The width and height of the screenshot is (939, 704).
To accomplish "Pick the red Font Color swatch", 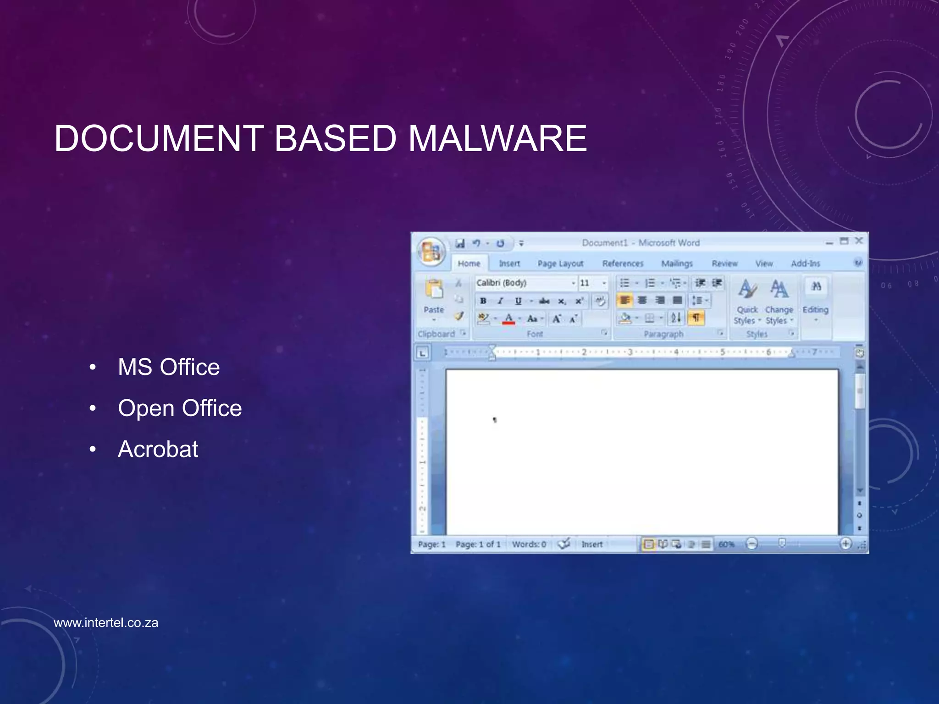I will [x=508, y=319].
